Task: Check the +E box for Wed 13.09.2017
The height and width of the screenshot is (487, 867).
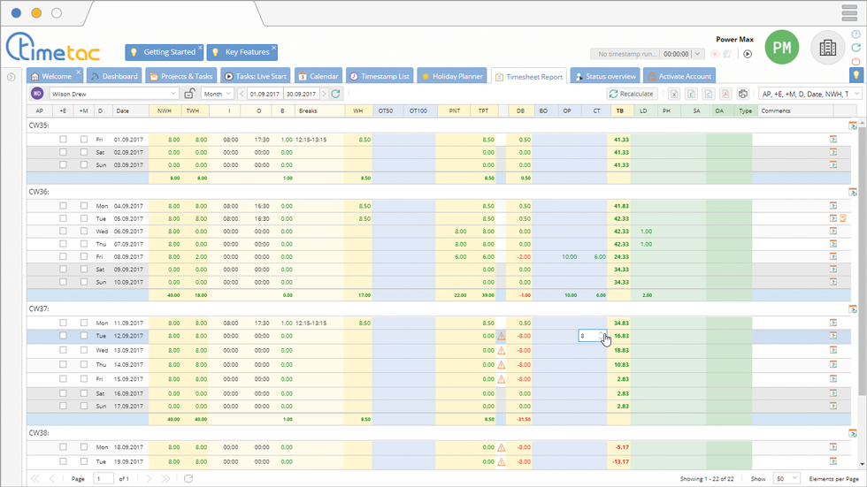Action: click(x=63, y=350)
